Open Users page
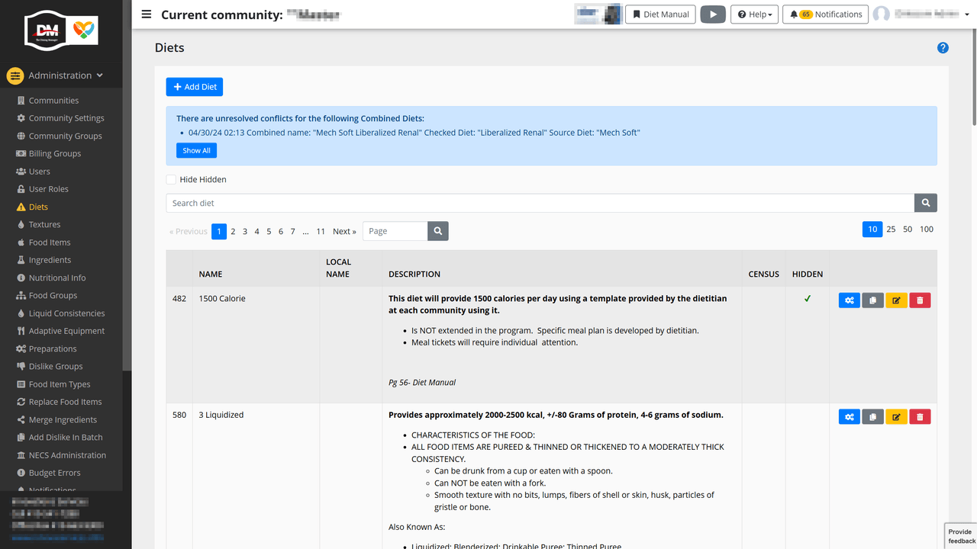Viewport: 977px width, 549px height. tap(39, 172)
